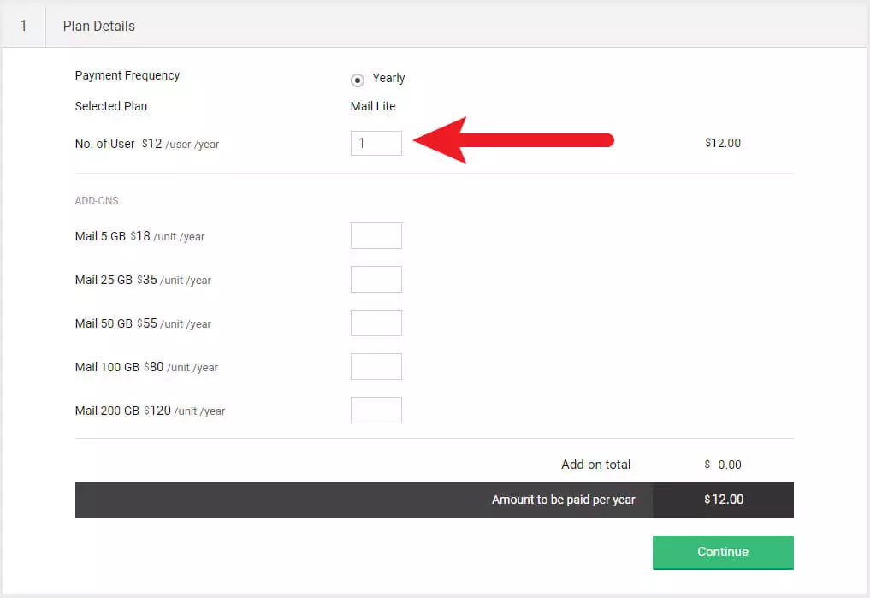Click the Add-on total amount value
Image resolution: width=870 pixels, height=598 pixels.
tap(723, 465)
